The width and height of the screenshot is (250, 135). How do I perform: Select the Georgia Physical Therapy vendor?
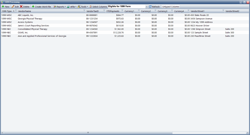click(x=30, y=19)
